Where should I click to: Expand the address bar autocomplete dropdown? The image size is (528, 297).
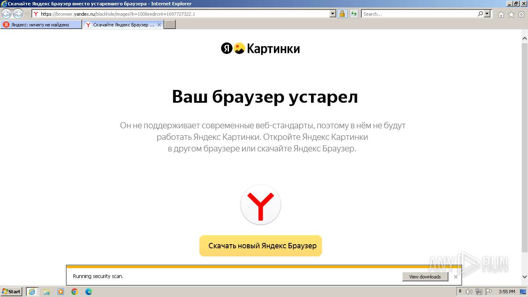[333, 14]
